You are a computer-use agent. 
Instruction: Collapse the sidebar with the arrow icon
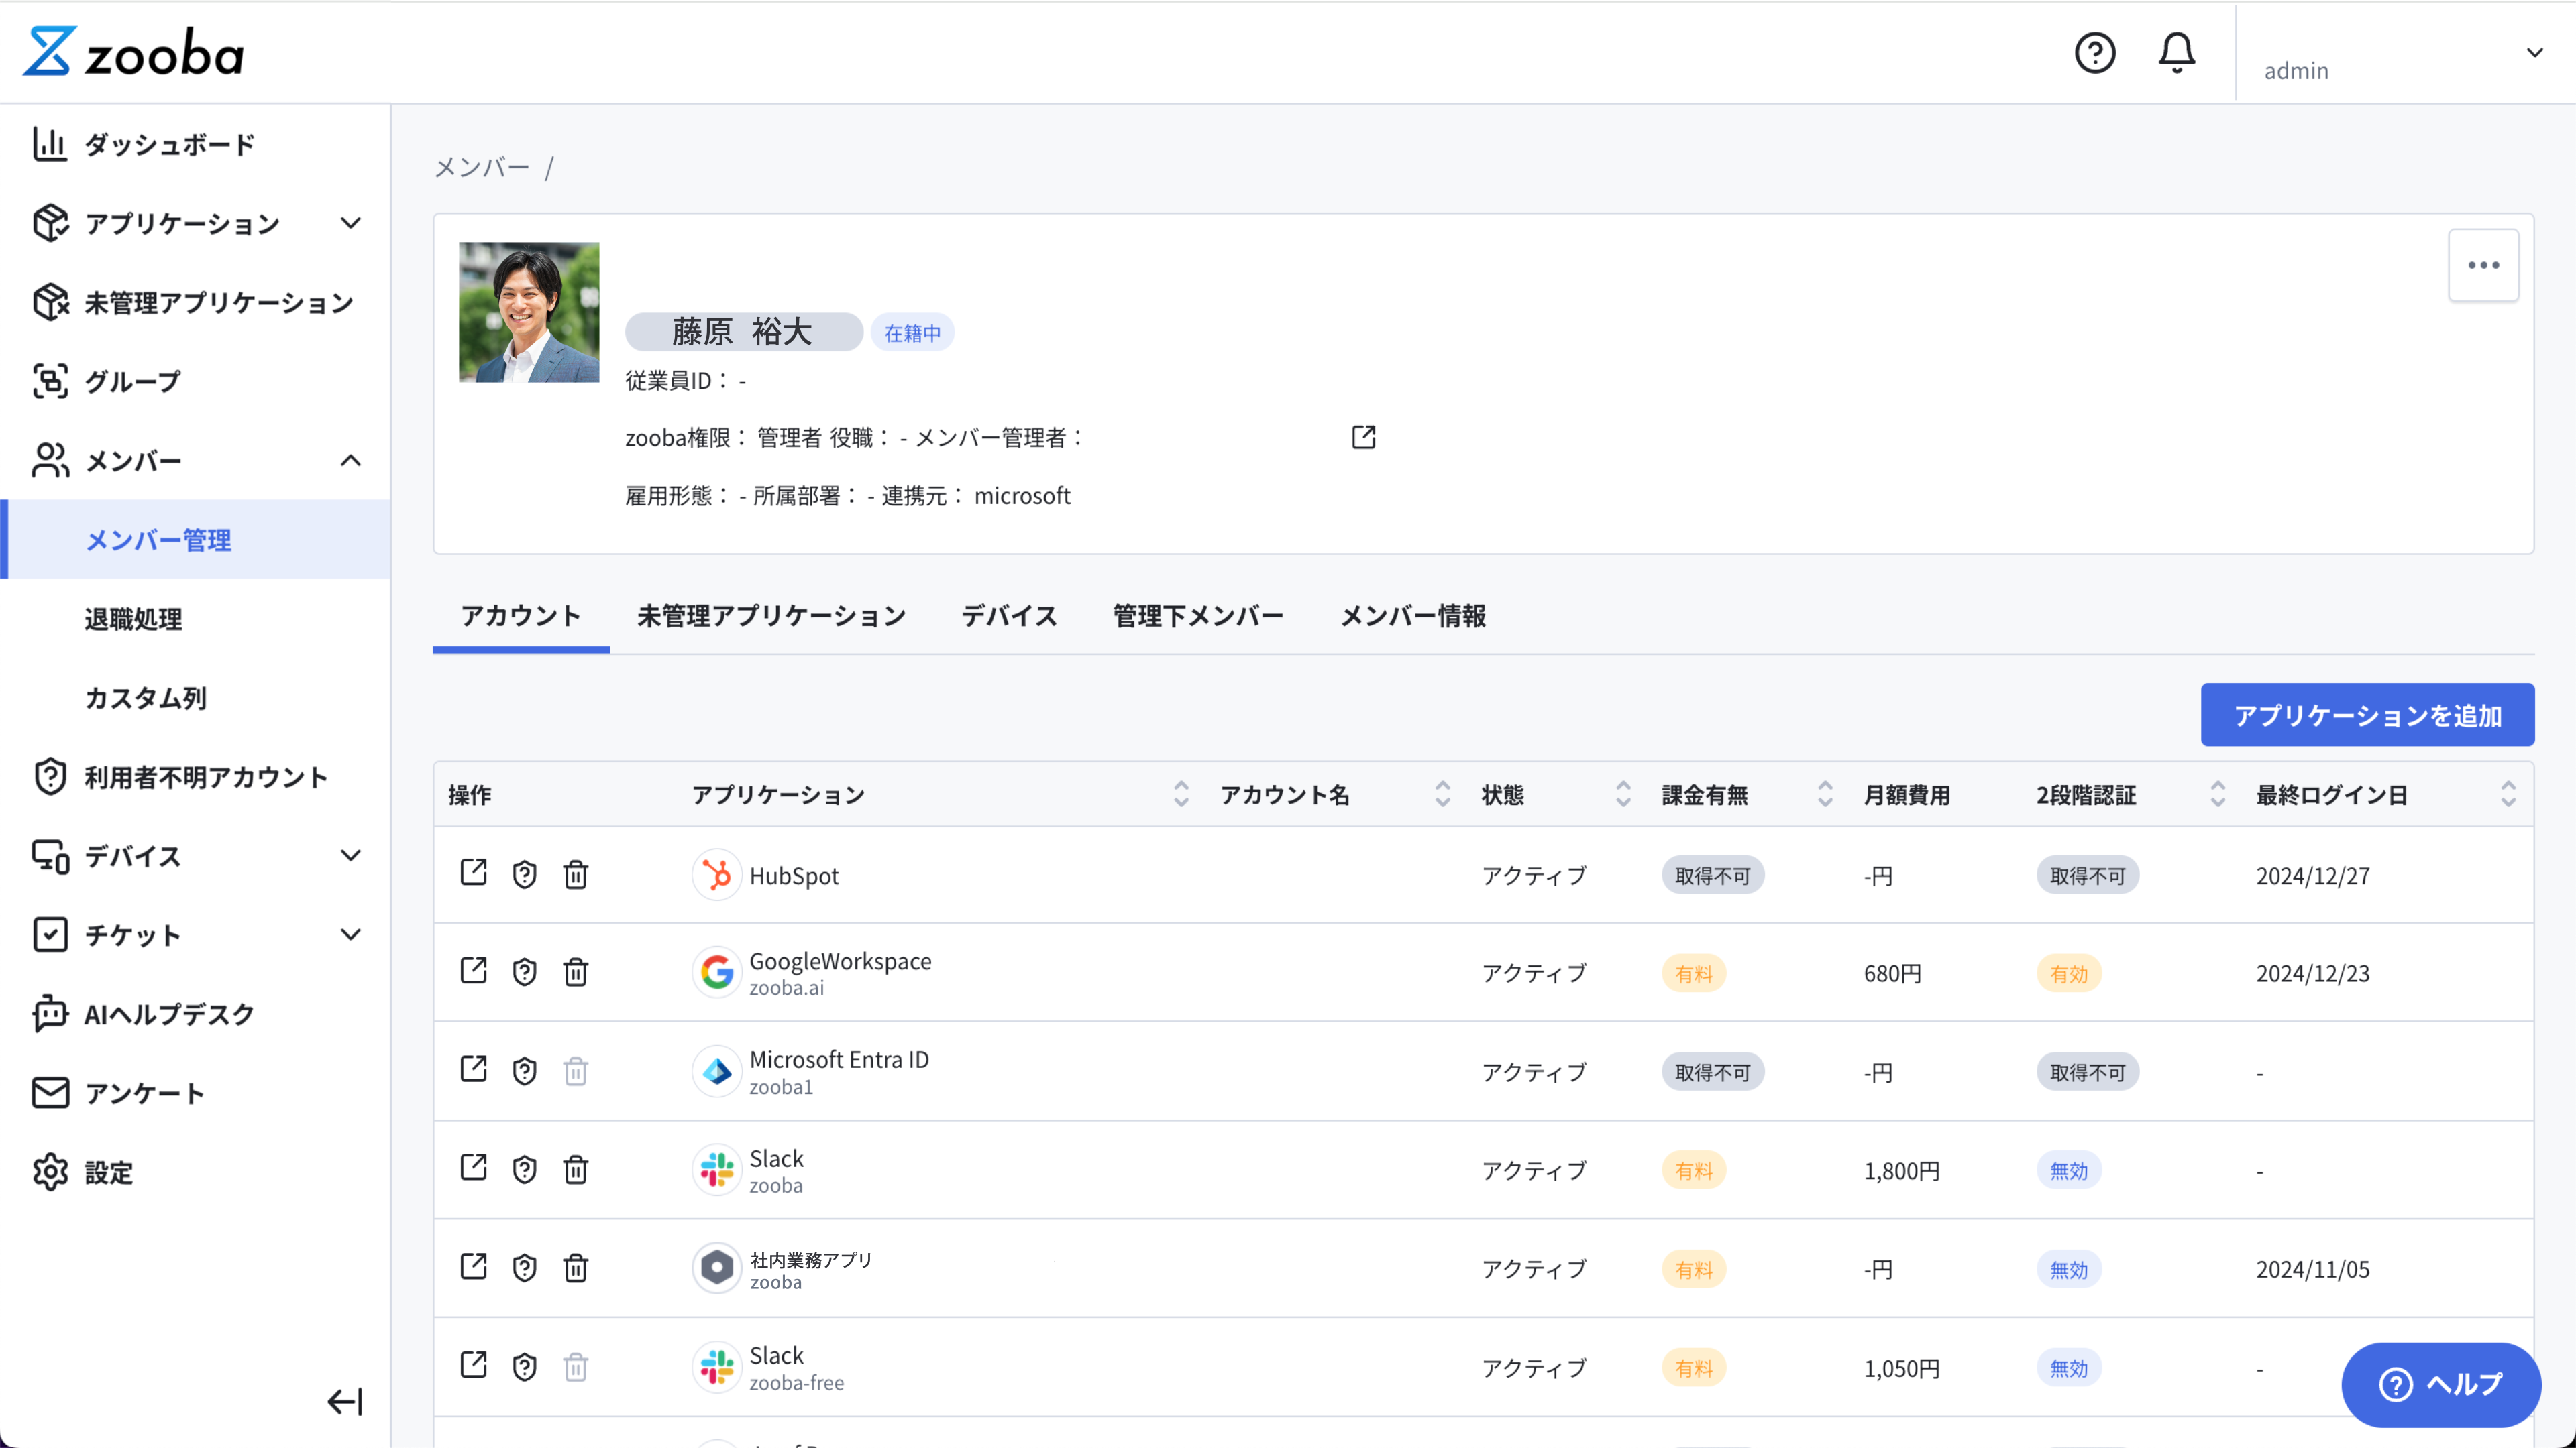[x=345, y=1401]
